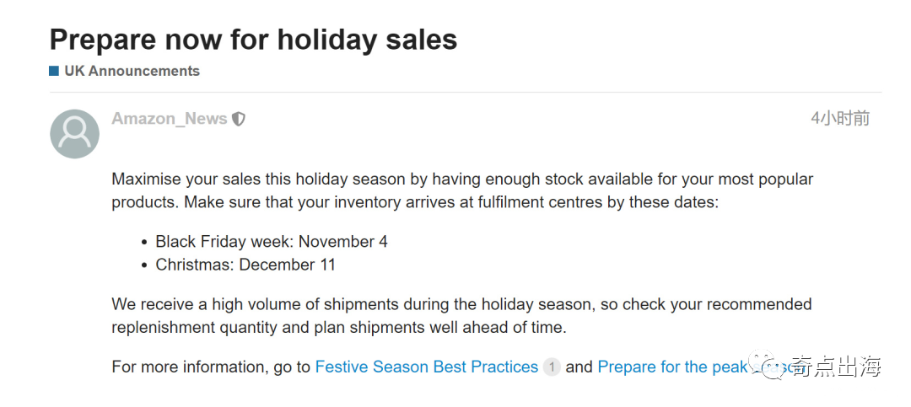Click the 4小时前 post timestamp
Image resolution: width=911 pixels, height=407 pixels.
(x=840, y=119)
